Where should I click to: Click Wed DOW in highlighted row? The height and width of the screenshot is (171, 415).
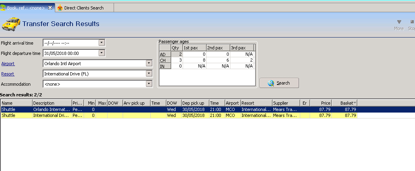coord(172,109)
